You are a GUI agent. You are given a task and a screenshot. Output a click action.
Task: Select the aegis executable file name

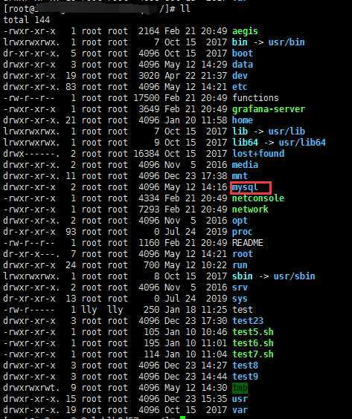point(245,31)
